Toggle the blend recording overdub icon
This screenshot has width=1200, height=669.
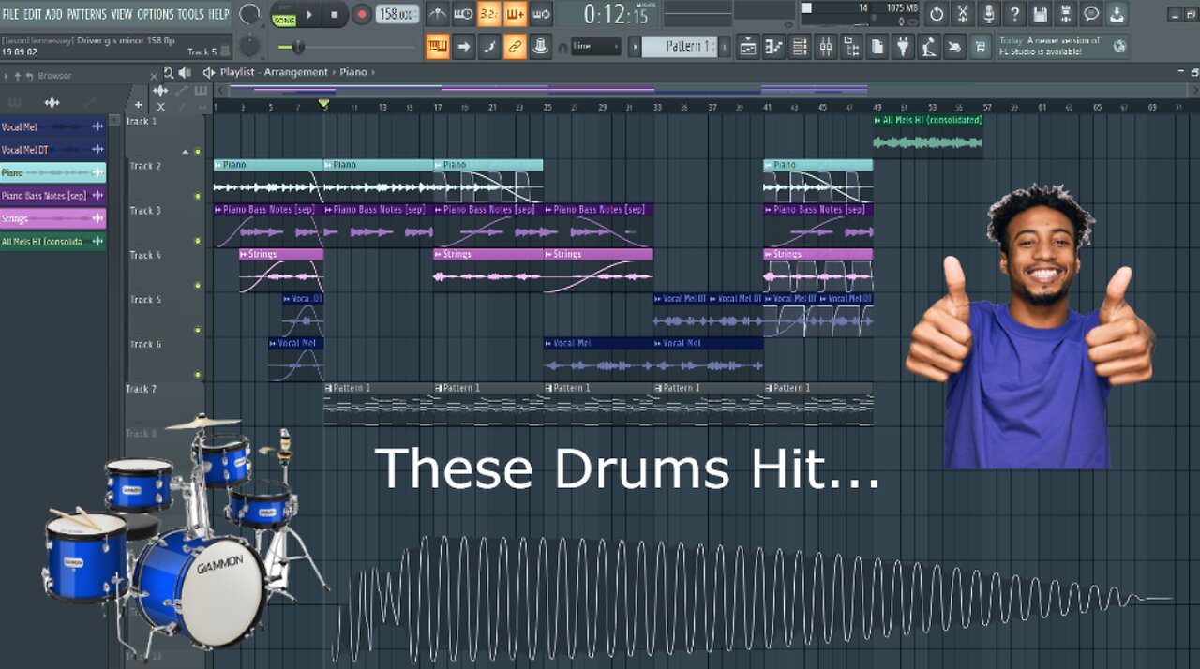coord(515,14)
